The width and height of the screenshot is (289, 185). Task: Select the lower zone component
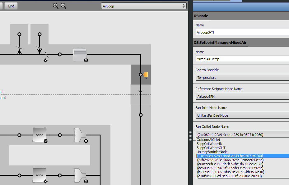[x=39, y=175]
